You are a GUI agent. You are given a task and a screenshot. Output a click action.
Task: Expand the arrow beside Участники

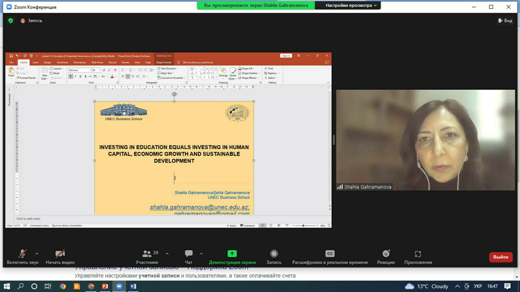pyautogui.click(x=167, y=254)
